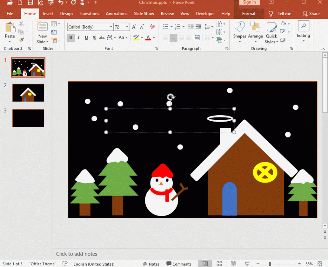This screenshot has width=328, height=267.
Task: Switch to the Format tab
Action: click(x=249, y=14)
